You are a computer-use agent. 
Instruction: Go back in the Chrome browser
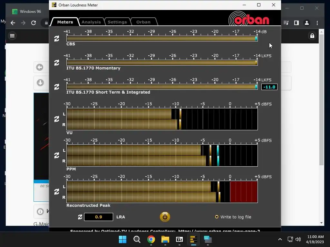click(13, 23)
